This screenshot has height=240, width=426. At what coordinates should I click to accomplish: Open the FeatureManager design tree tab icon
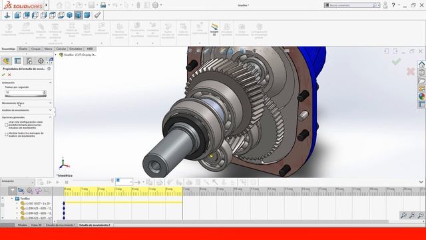[7, 61]
